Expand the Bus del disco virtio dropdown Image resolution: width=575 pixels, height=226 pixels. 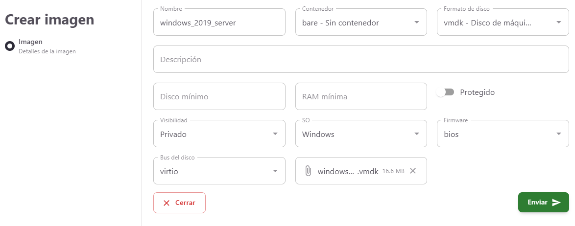click(219, 171)
